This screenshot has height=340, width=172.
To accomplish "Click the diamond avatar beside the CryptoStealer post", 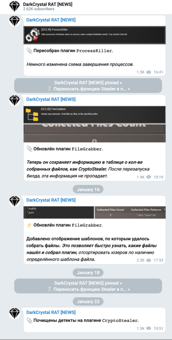I will pyautogui.click(x=15, y=313).
